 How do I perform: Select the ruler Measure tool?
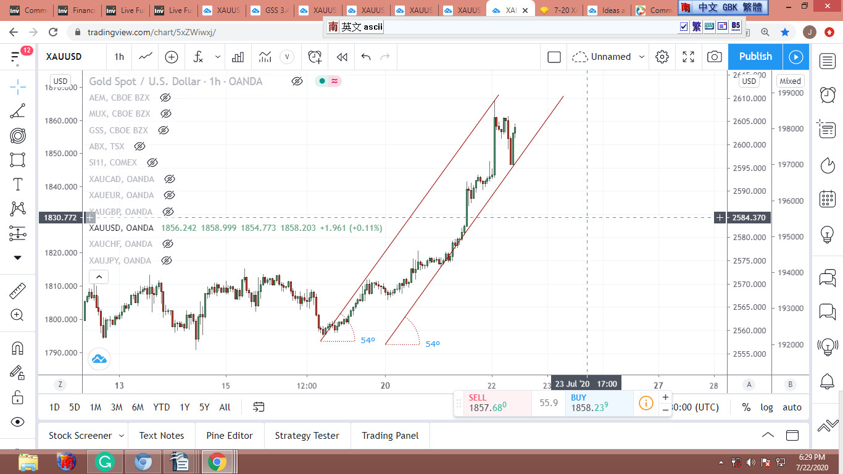point(18,291)
